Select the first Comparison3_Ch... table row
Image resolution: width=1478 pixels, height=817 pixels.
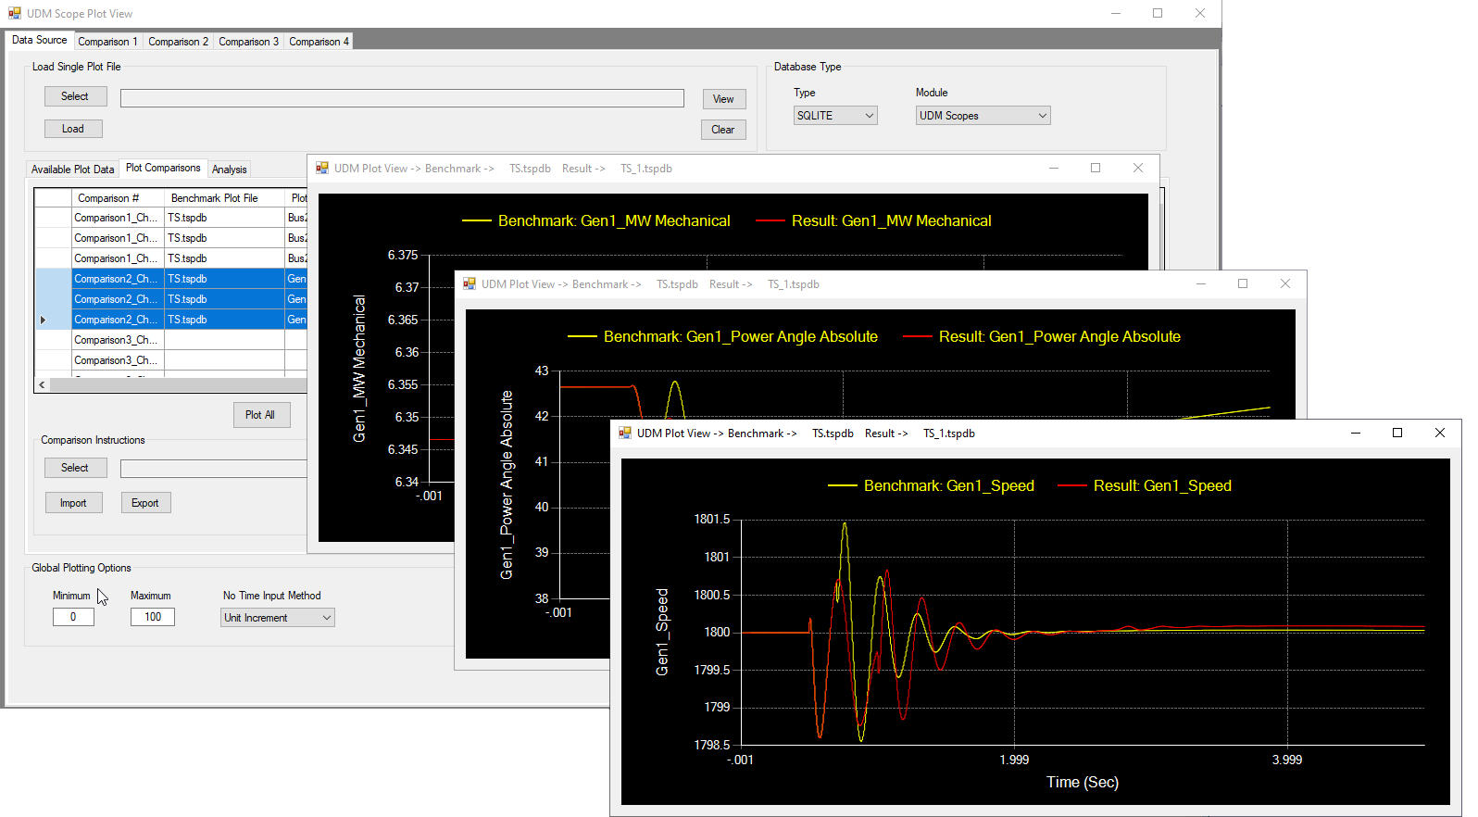point(171,340)
